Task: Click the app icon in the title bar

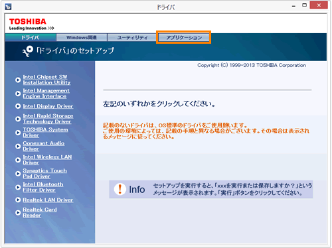Action: click(8, 7)
